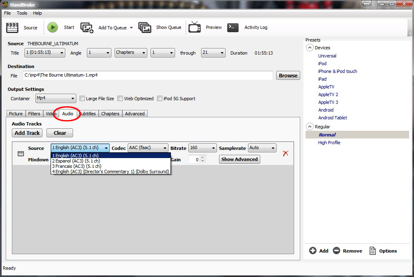Open the File menu
The image size is (414, 277).
(x=7, y=13)
